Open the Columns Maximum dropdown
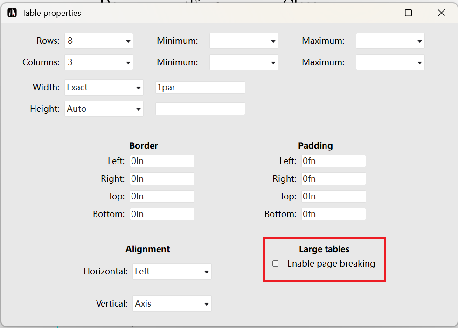The width and height of the screenshot is (458, 328). 419,62
